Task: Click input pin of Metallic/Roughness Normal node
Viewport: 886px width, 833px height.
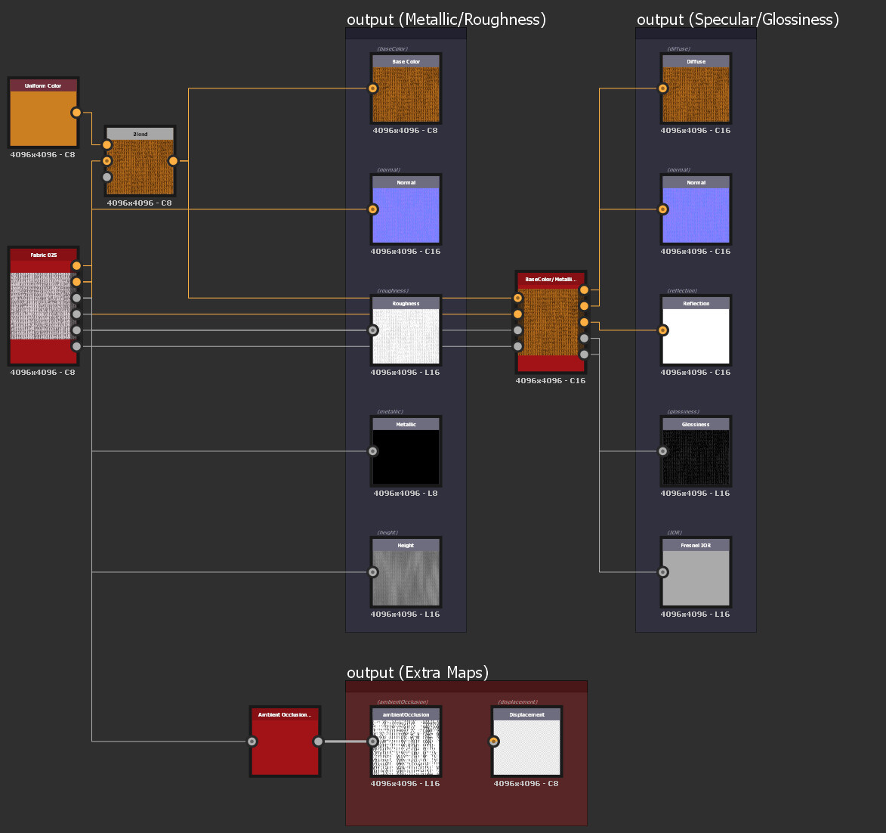Action: point(373,209)
